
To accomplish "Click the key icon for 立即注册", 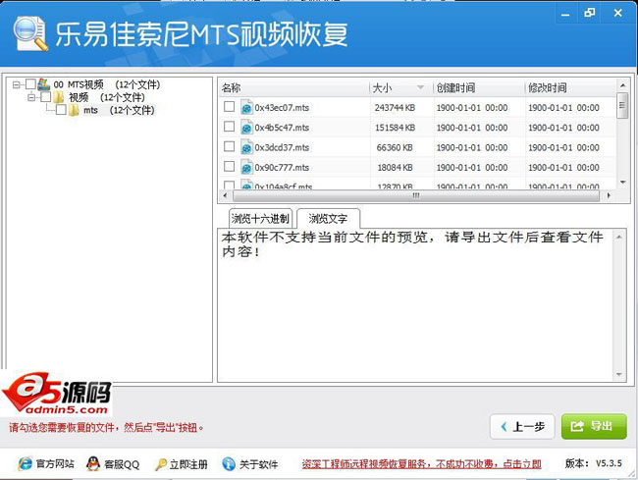I will pos(161,464).
